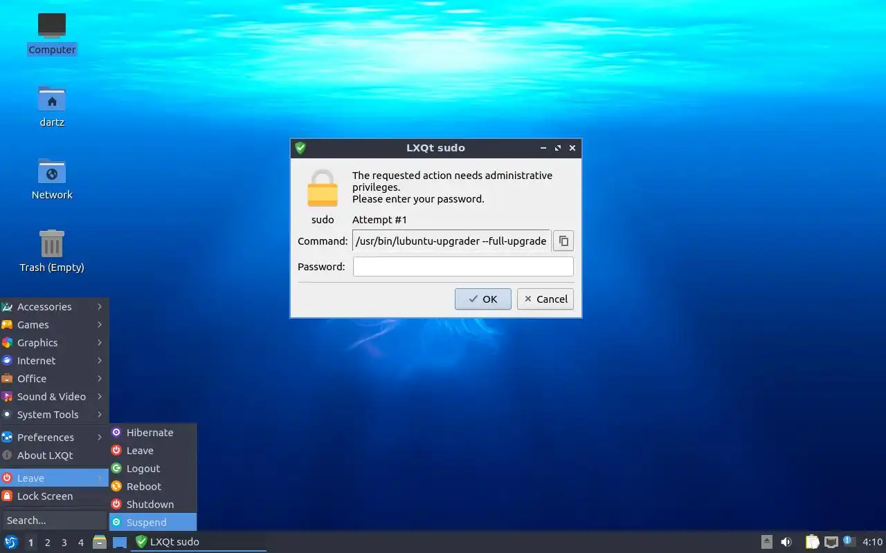
Task: Maximize the LXQt sudo dialog
Action: tap(558, 148)
